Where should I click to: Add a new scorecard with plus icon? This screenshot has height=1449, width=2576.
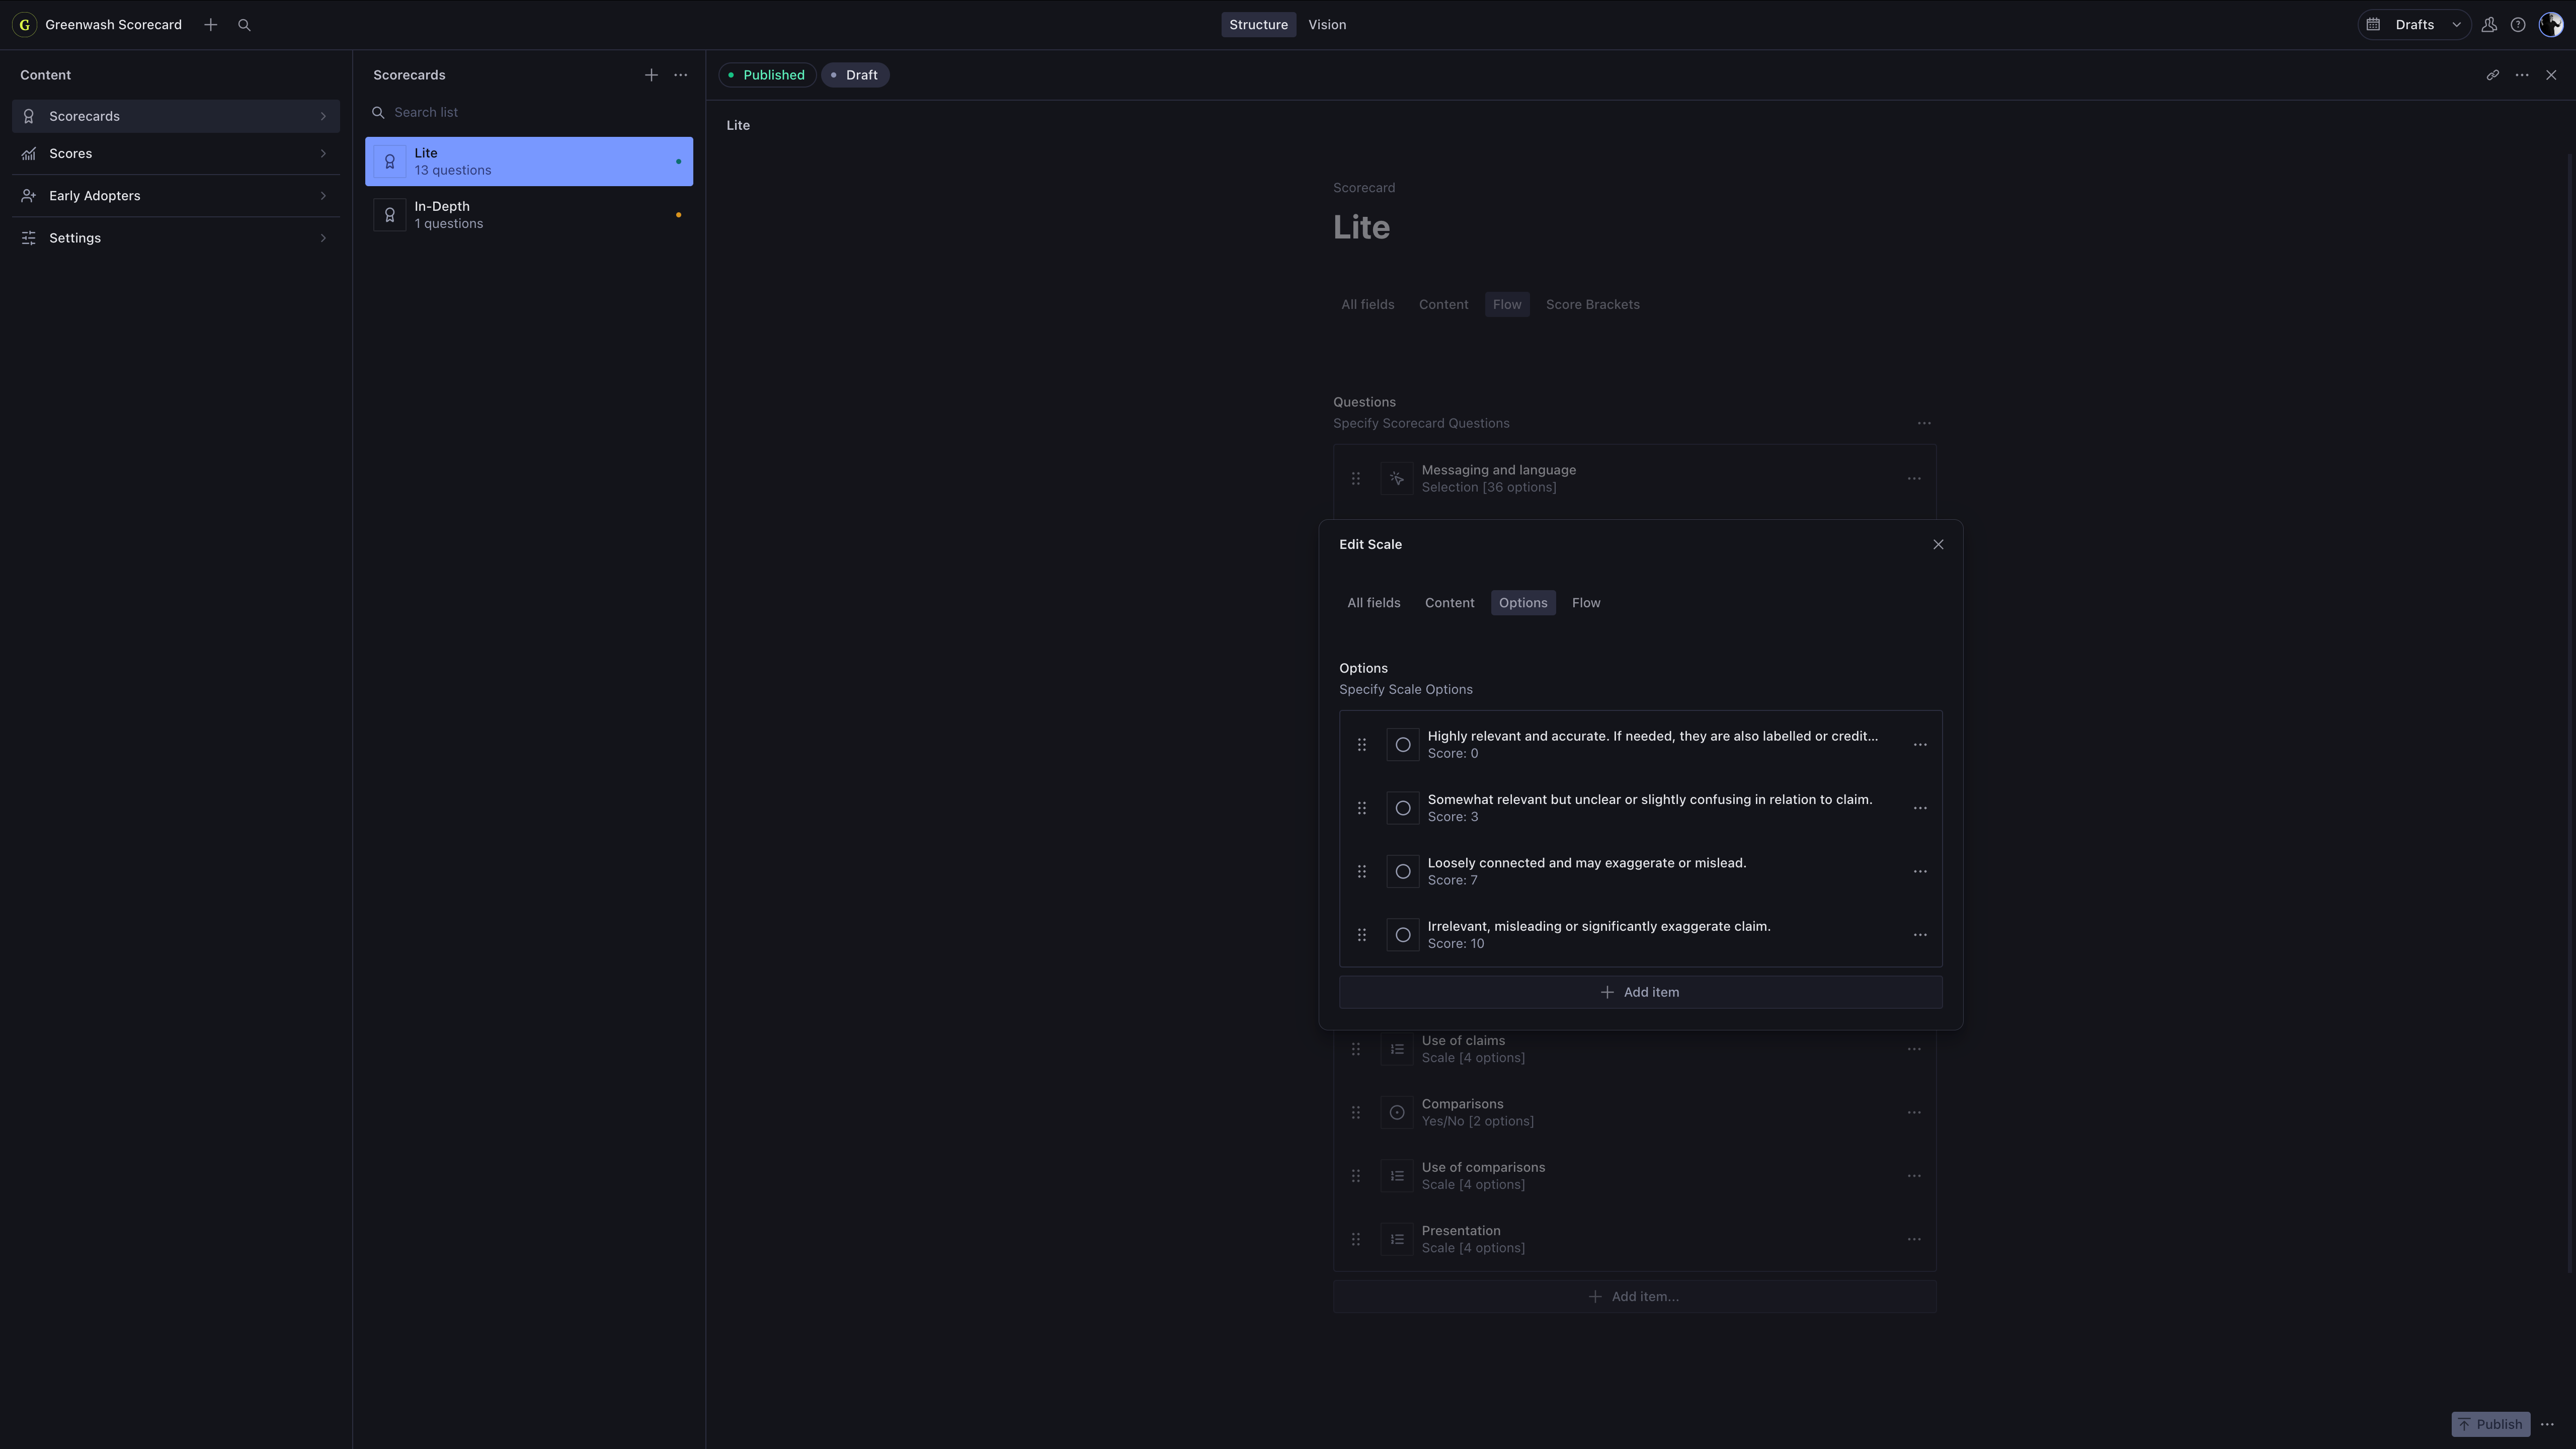click(x=651, y=75)
